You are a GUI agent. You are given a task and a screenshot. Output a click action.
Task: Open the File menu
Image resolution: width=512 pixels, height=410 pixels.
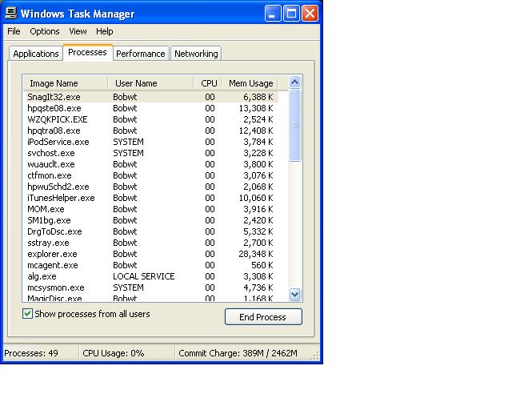coord(14,31)
